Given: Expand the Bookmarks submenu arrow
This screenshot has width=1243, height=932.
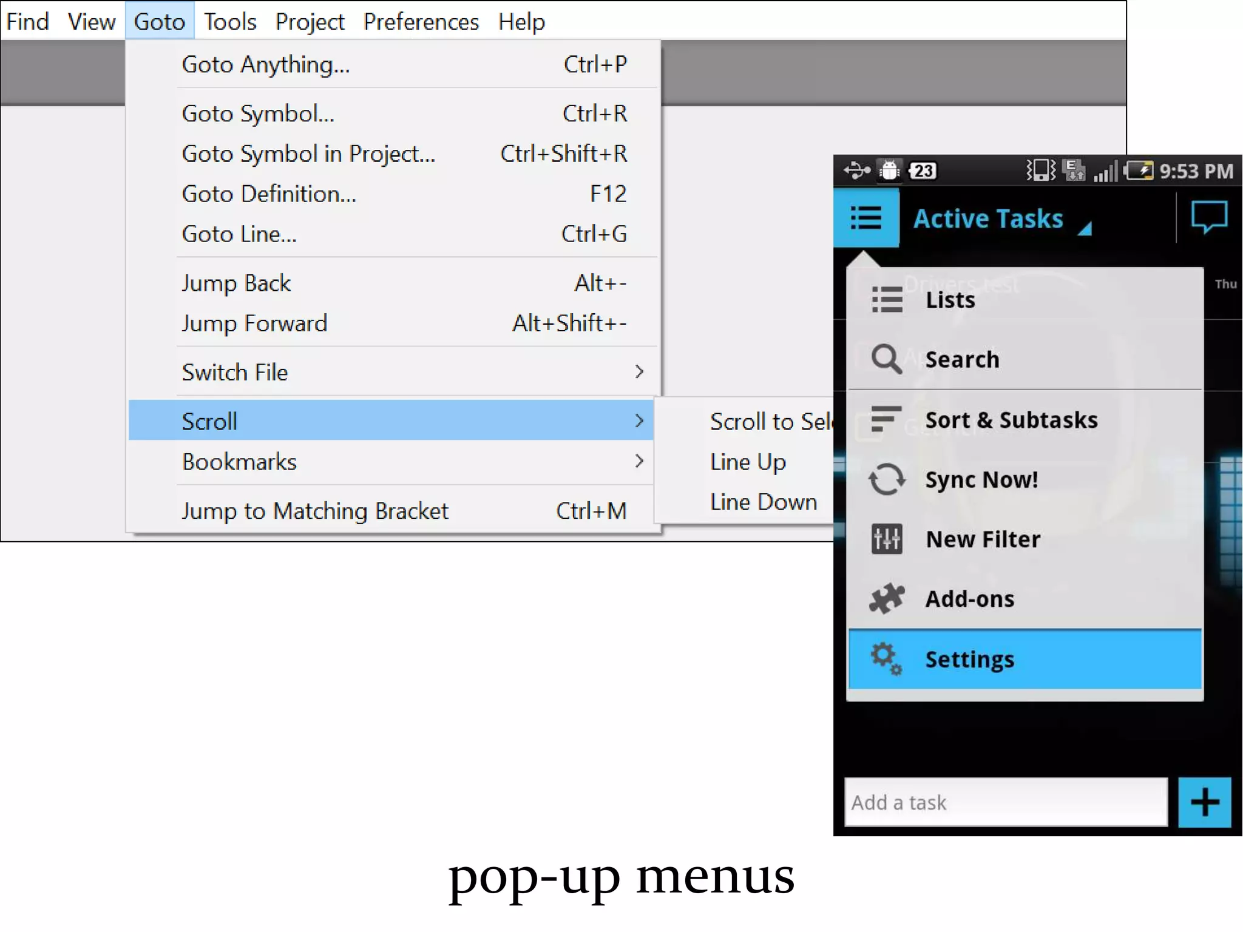Looking at the screenshot, I should click(638, 461).
